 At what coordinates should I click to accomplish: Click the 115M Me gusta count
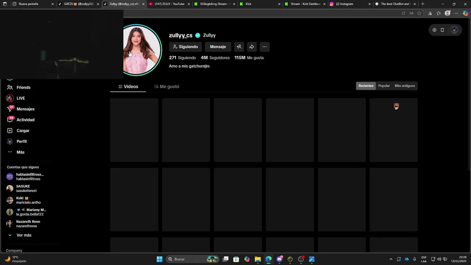(x=249, y=58)
